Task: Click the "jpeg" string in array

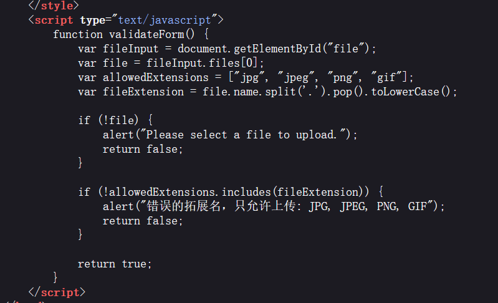Action: (x=295, y=77)
